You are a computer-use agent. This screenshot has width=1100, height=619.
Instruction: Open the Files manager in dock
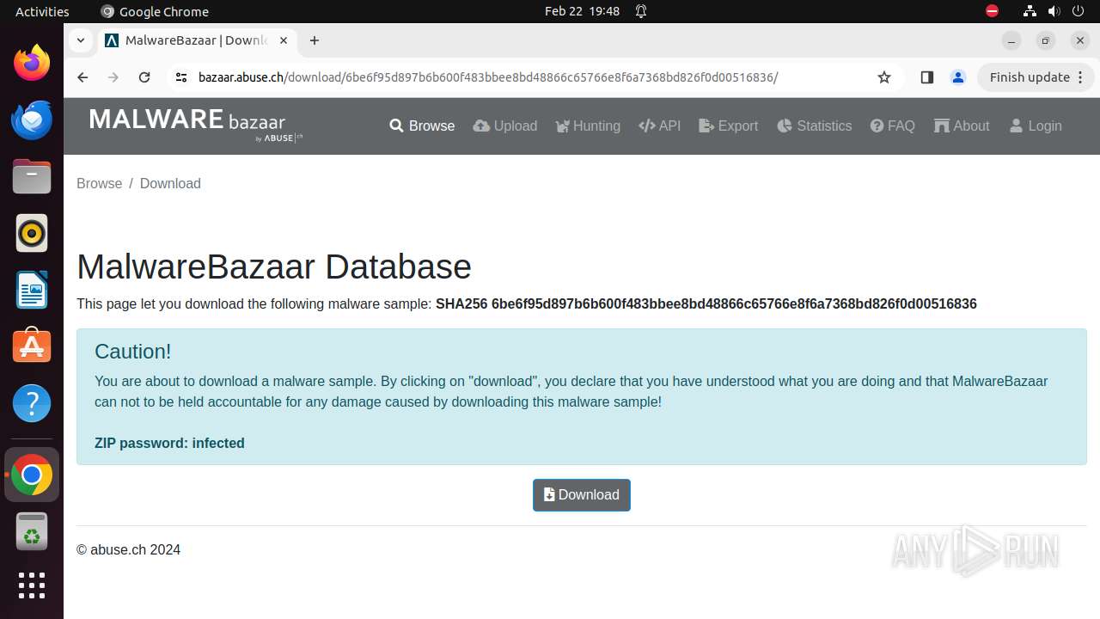point(32,176)
